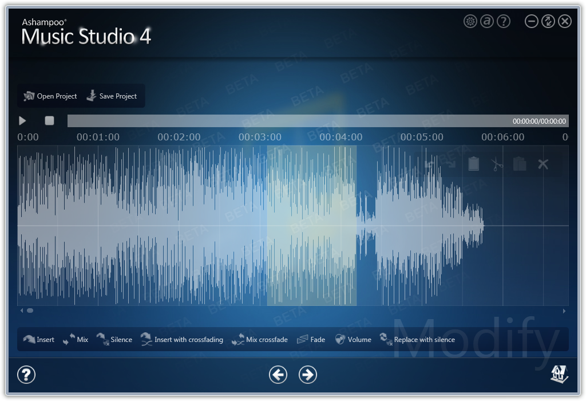This screenshot has height=401, width=586.
Task: Click the 00:01:00 timeline marker
Action: (98, 137)
